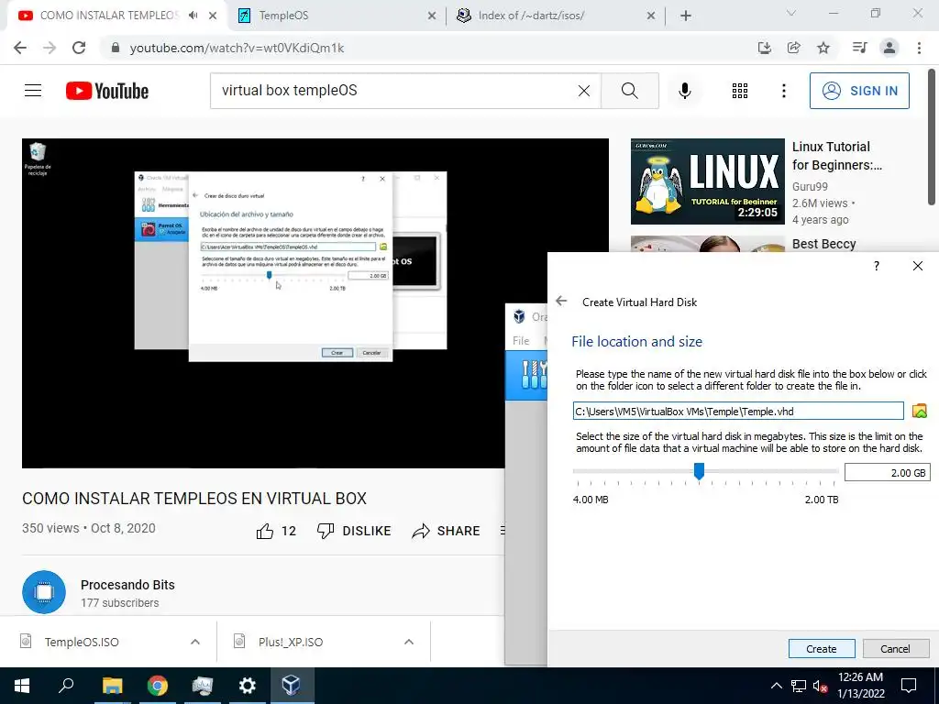Click the help question mark in dialog
939x704 pixels.
coord(876,266)
